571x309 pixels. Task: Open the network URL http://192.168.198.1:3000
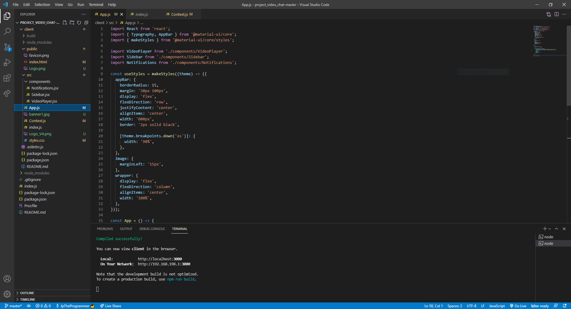(164, 264)
